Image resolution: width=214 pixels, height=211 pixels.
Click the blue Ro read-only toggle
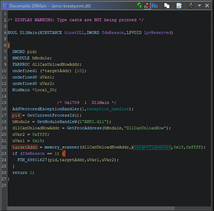(154, 6)
